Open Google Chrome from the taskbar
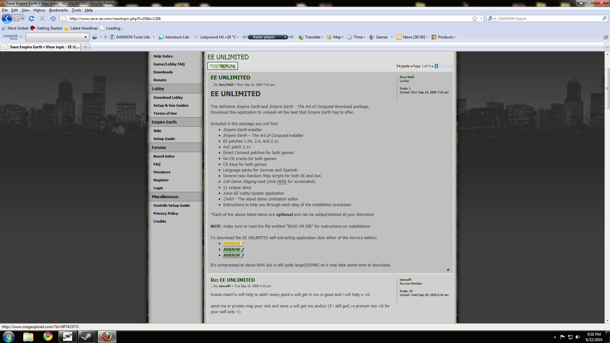This screenshot has height=343, width=610. pos(48,336)
